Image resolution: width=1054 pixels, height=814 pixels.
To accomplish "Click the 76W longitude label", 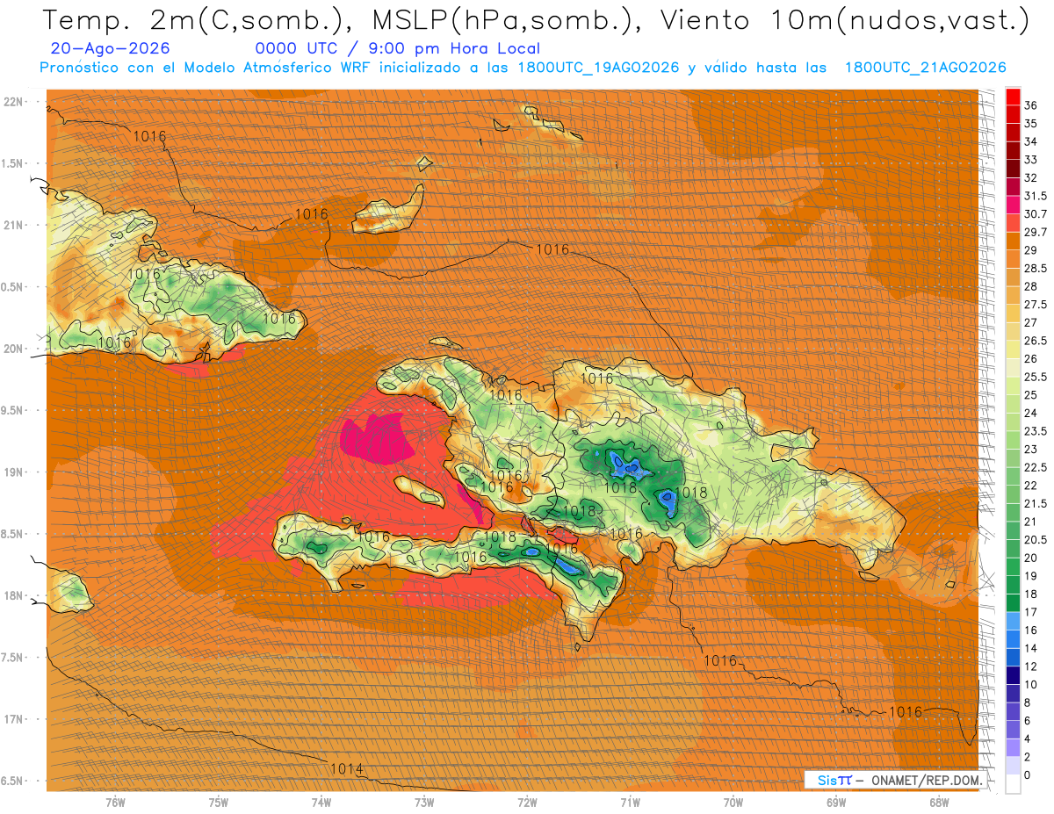I will (115, 802).
